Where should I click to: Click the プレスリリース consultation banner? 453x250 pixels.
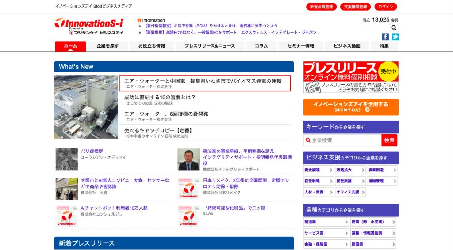tap(351, 77)
